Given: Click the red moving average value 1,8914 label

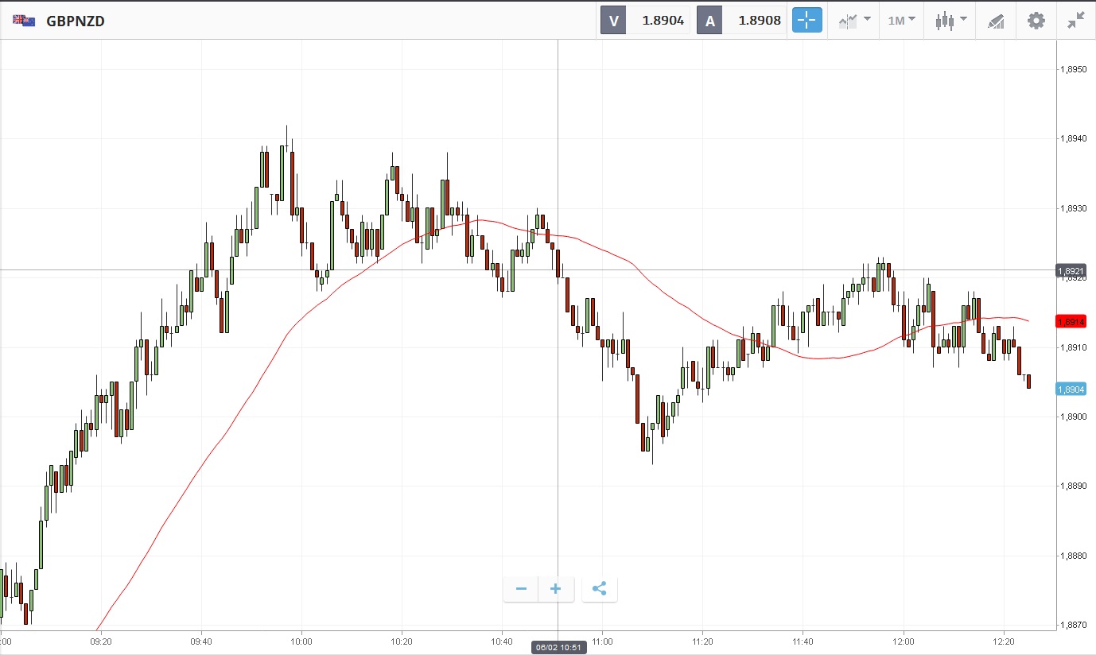Looking at the screenshot, I should 1071,321.
